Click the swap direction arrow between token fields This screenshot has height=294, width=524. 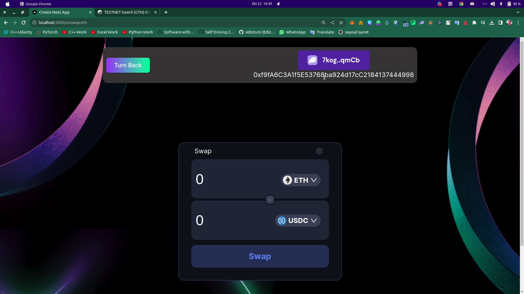click(270, 200)
